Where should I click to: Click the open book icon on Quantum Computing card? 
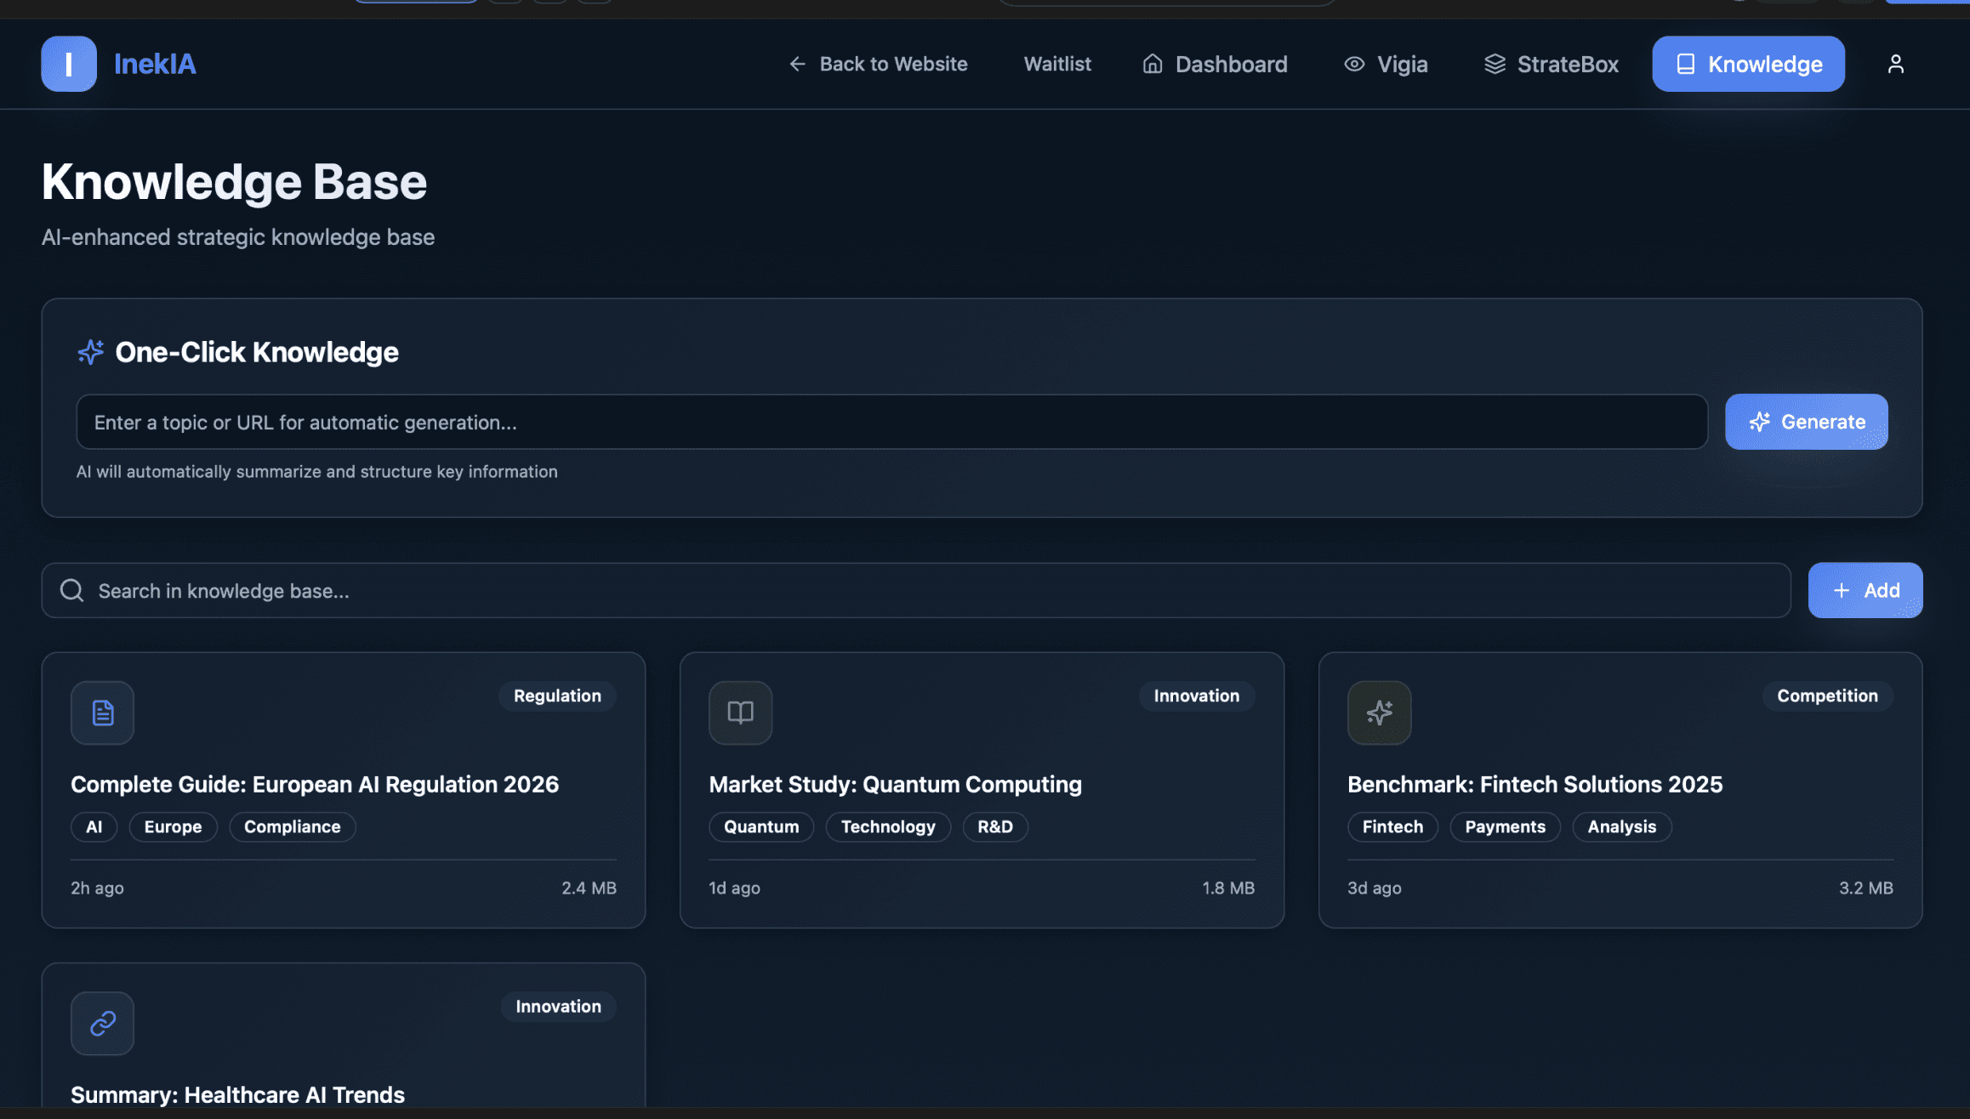coord(740,713)
